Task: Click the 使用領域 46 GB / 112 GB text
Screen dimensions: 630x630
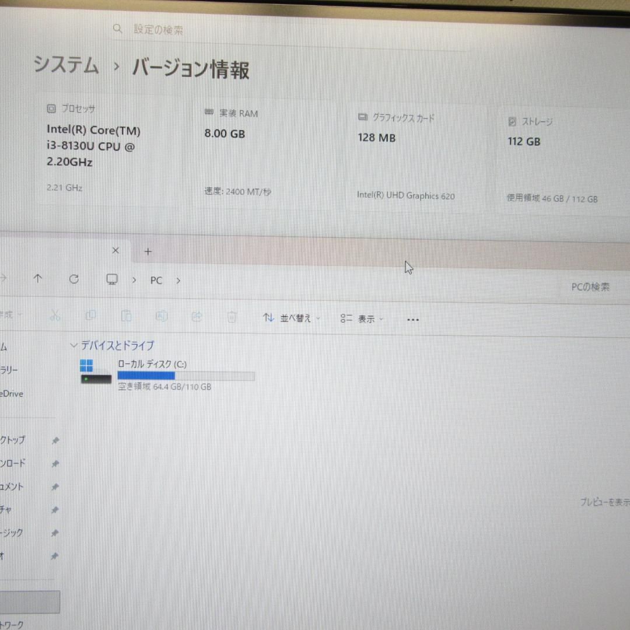Action: 552,198
